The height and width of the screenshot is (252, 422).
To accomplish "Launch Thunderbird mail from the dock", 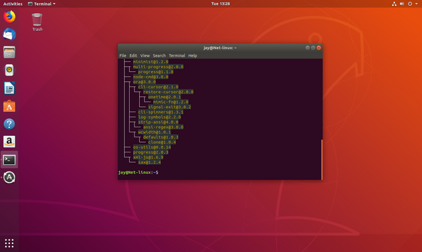I will (x=9, y=34).
